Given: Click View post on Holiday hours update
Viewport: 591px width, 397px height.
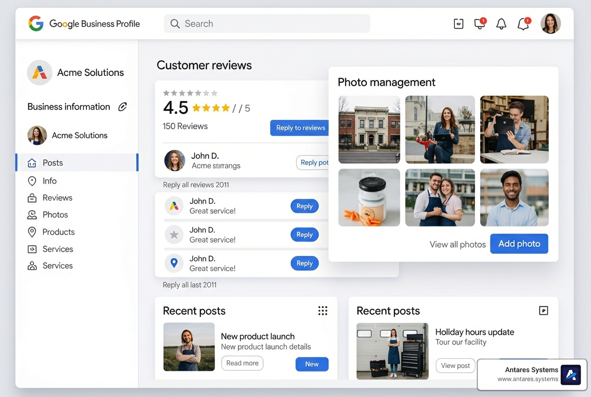Looking at the screenshot, I should pos(454,366).
